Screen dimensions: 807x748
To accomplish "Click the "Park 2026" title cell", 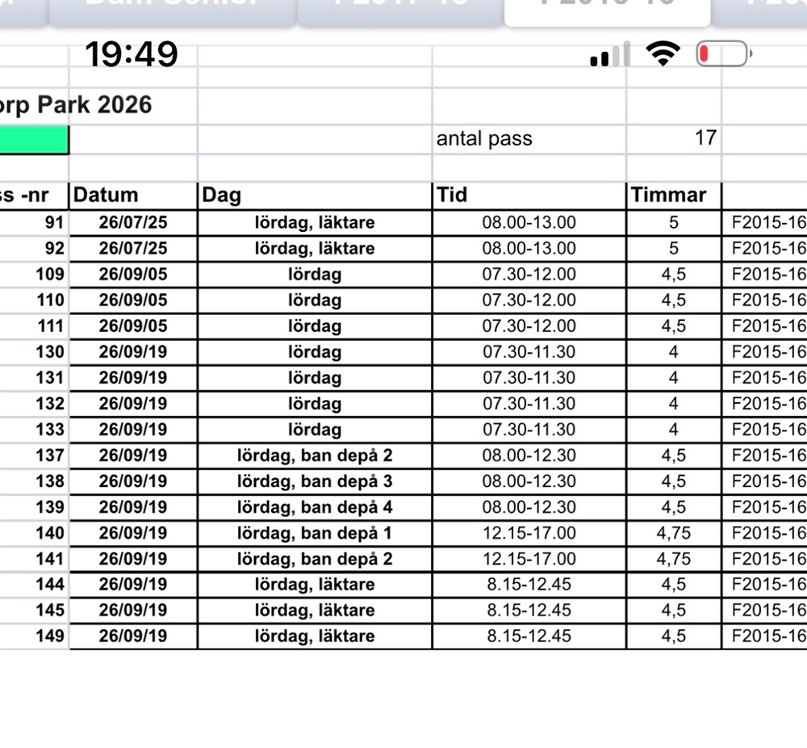I will point(77,105).
